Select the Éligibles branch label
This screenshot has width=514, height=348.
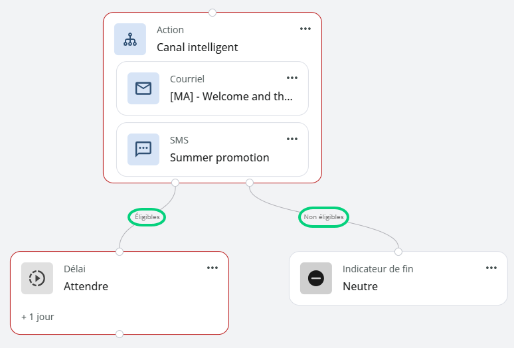coord(147,217)
